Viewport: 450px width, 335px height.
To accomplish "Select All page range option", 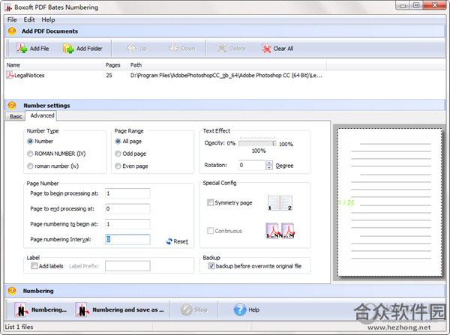I will point(118,141).
